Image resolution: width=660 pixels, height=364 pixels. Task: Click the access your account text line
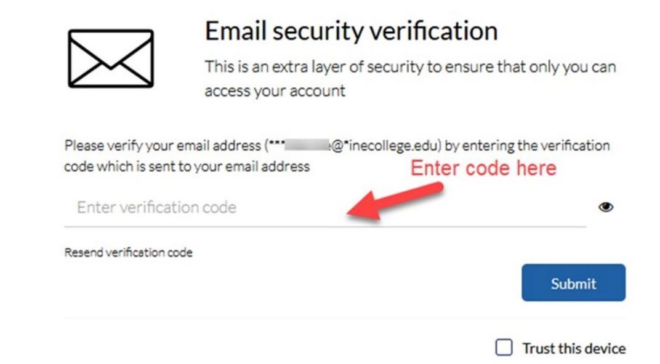[x=275, y=91]
